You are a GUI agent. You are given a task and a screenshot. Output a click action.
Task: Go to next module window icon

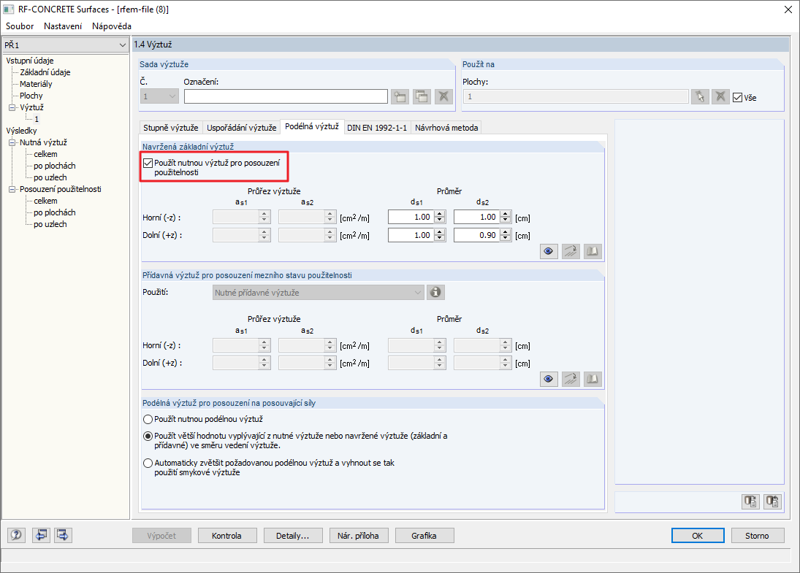tap(63, 535)
